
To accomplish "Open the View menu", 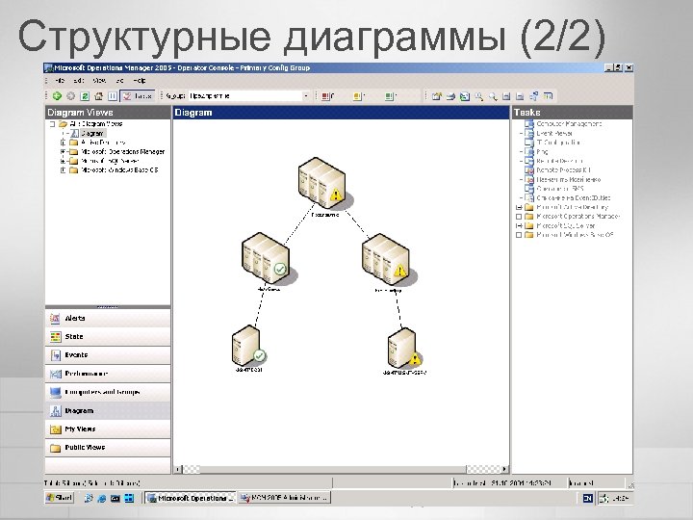I will tap(99, 81).
